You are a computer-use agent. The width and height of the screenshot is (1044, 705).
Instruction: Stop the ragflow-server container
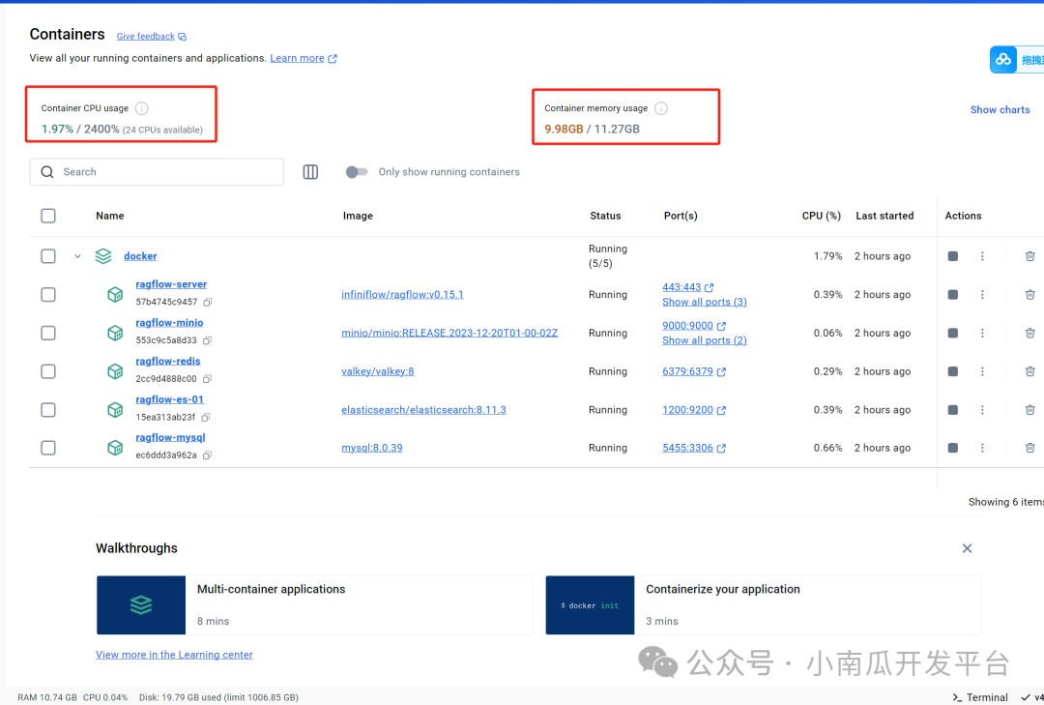click(x=953, y=295)
